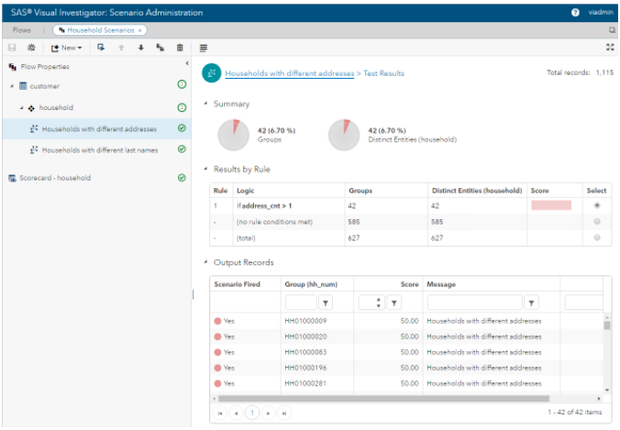Viewport: 620px width, 430px height.
Task: Select radio button for no rule conditions met
Action: click(x=598, y=222)
